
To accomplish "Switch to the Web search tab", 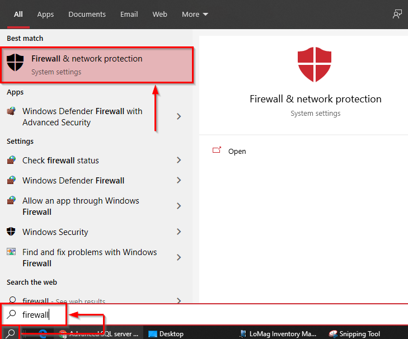I will pos(160,15).
